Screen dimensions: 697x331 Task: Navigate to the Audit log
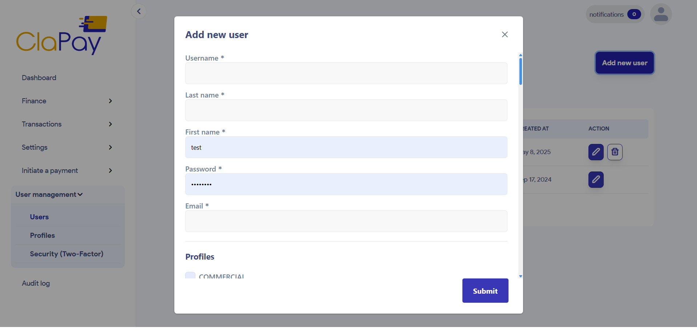[36, 283]
